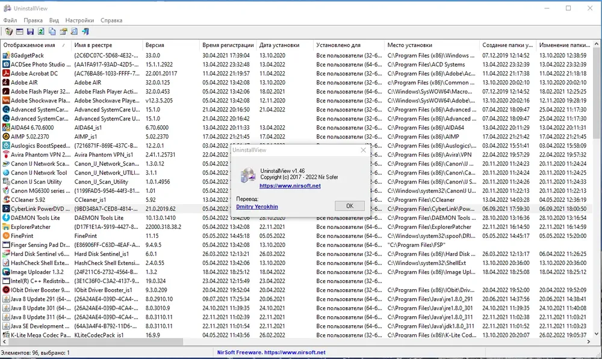Click the AIDA64 6.70.6000 icon
The width and height of the screenshot is (602, 359).
pos(6,128)
